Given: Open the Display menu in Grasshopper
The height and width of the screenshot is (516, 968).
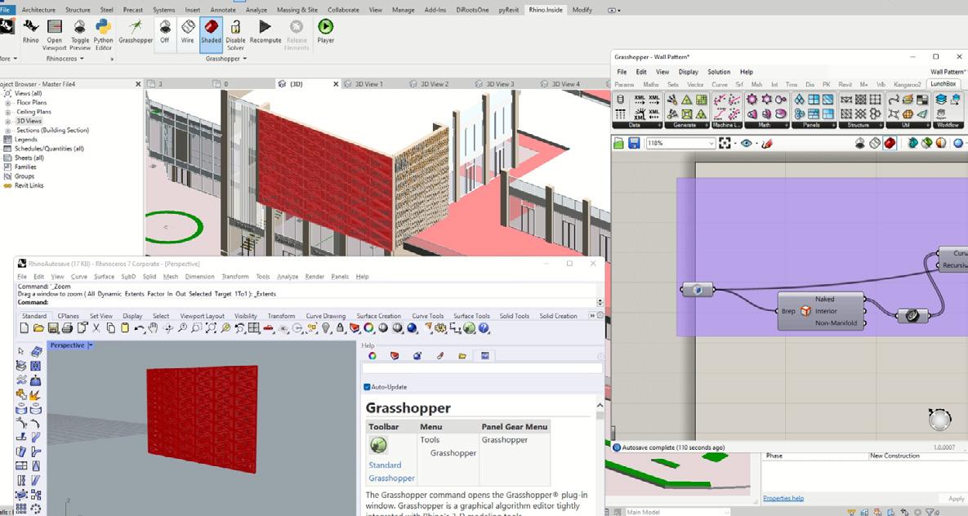Looking at the screenshot, I should [689, 72].
